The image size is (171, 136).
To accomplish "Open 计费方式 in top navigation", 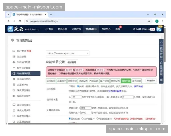I will point(76,29).
